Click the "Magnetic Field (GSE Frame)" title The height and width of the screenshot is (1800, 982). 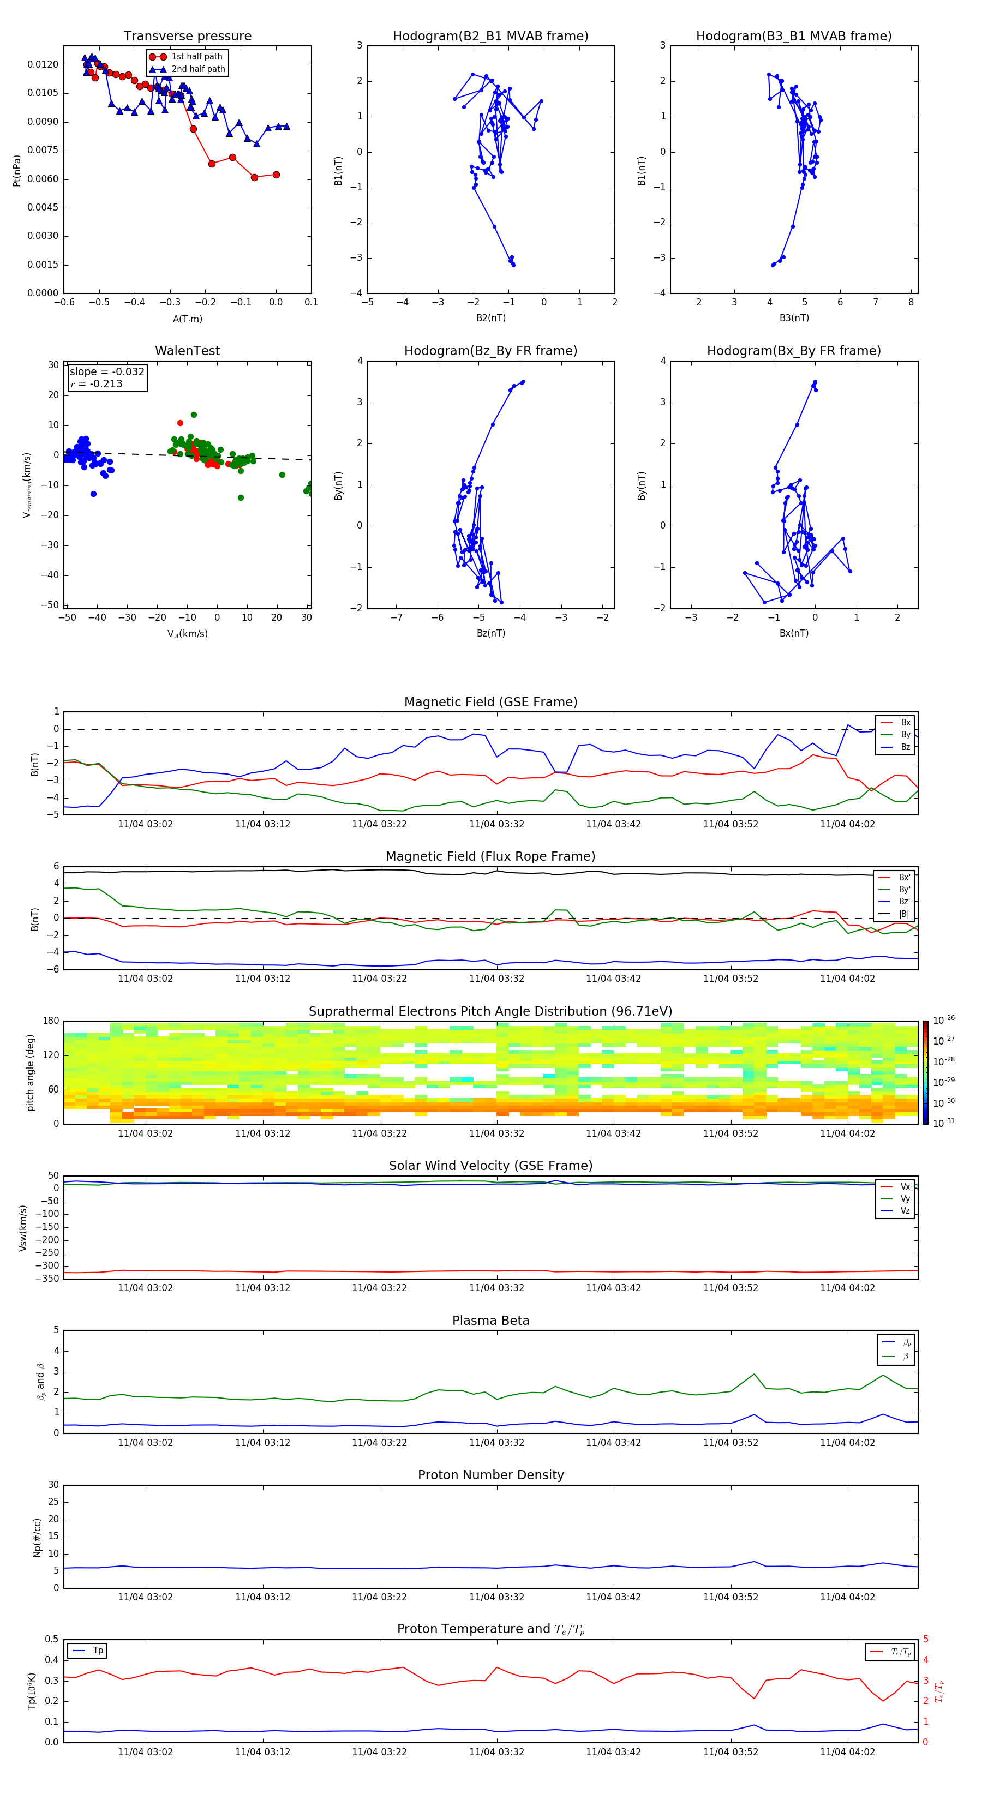[x=490, y=702]
